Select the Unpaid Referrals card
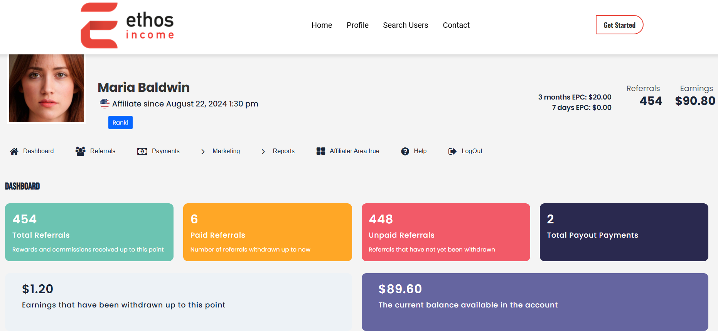Viewport: 718px width, 331px height. click(x=445, y=232)
